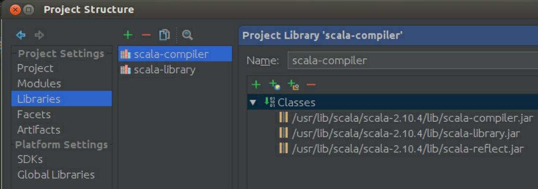Screen dimensions: 538x189
Task: Open the Modules settings section
Action: (x=39, y=84)
